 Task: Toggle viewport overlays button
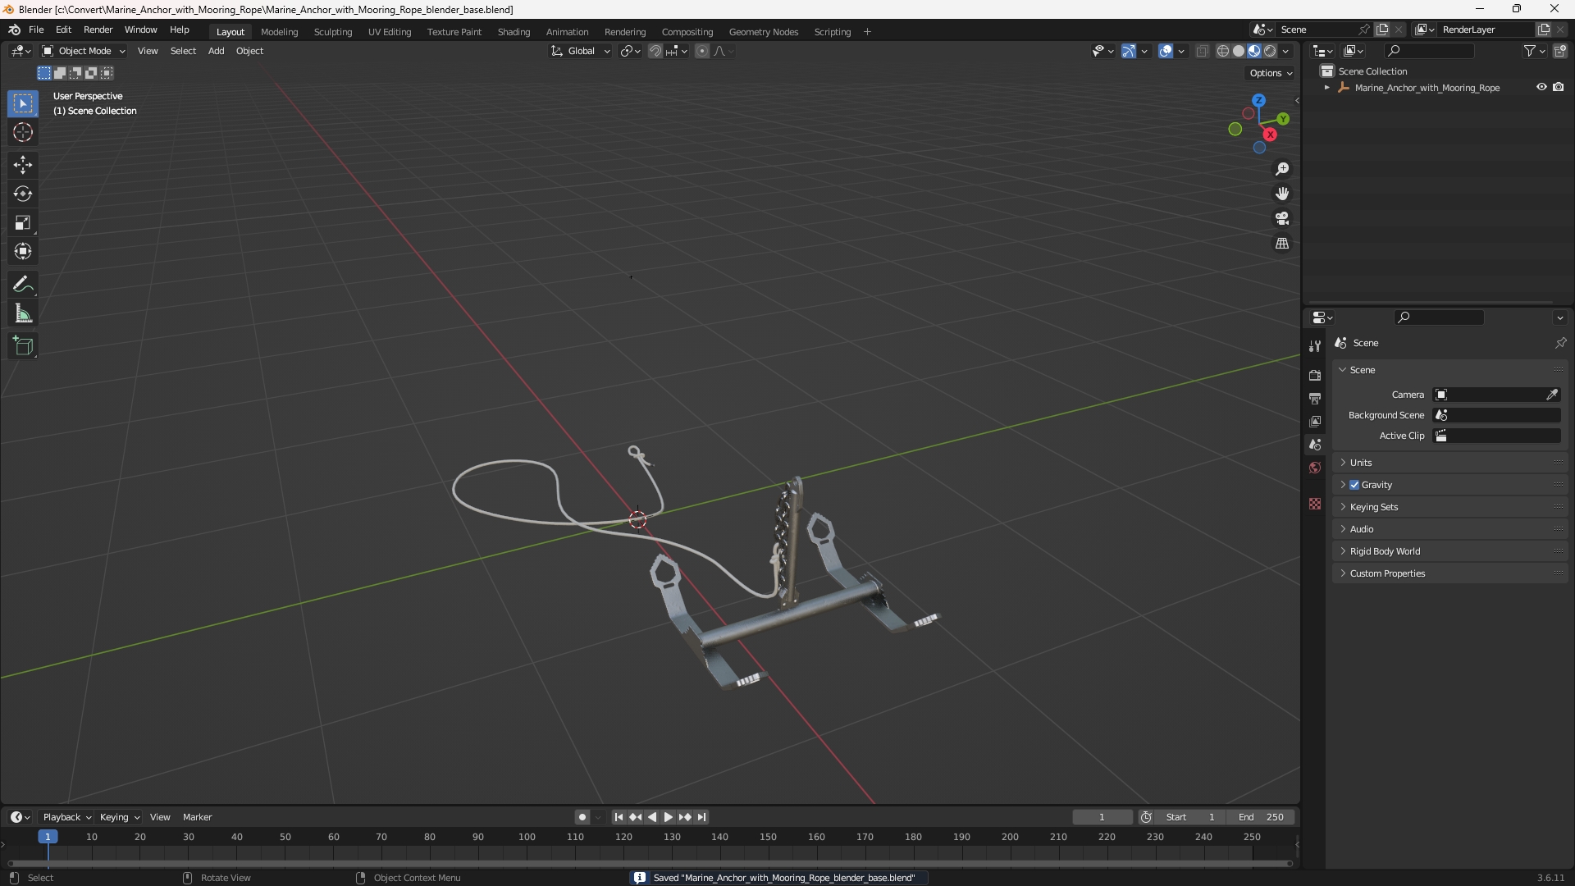coord(1166,51)
